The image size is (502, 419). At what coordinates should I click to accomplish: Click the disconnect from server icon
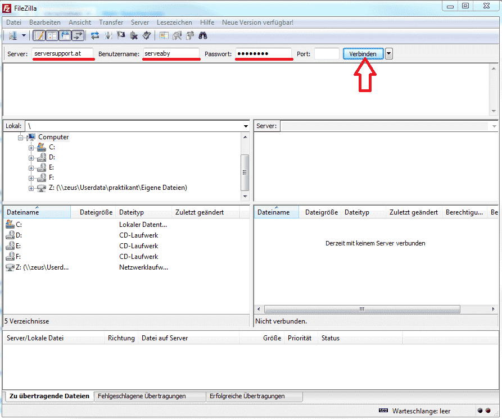pos(134,36)
